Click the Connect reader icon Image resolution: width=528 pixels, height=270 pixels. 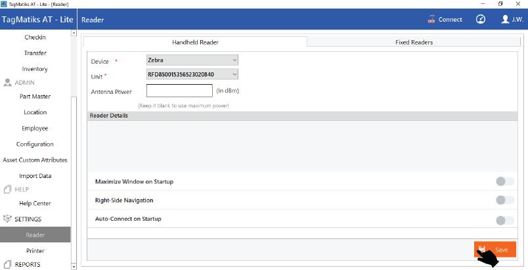(431, 19)
